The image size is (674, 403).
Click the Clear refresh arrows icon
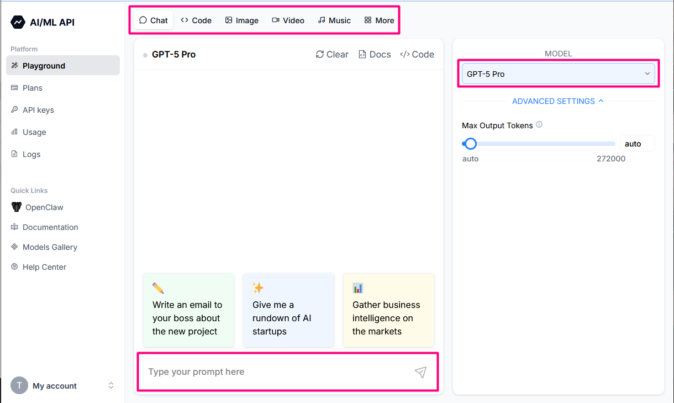(320, 54)
